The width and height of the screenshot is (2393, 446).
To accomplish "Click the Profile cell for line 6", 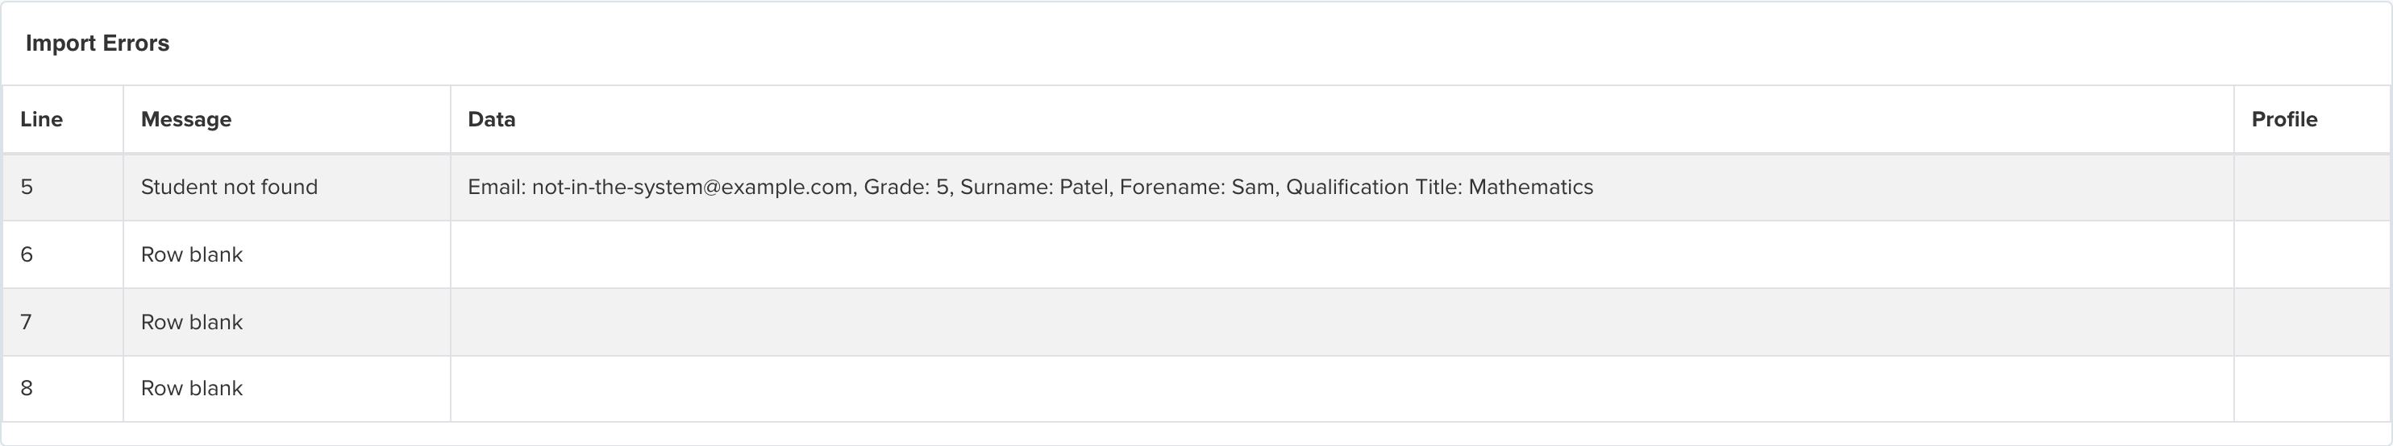I will coord(2312,255).
